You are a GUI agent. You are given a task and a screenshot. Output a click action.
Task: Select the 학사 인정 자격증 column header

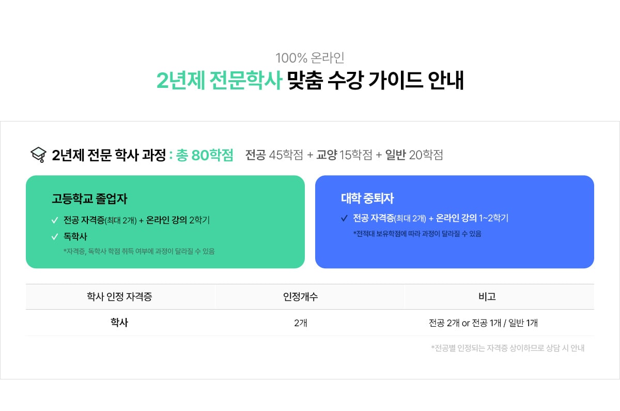pyautogui.click(x=120, y=297)
